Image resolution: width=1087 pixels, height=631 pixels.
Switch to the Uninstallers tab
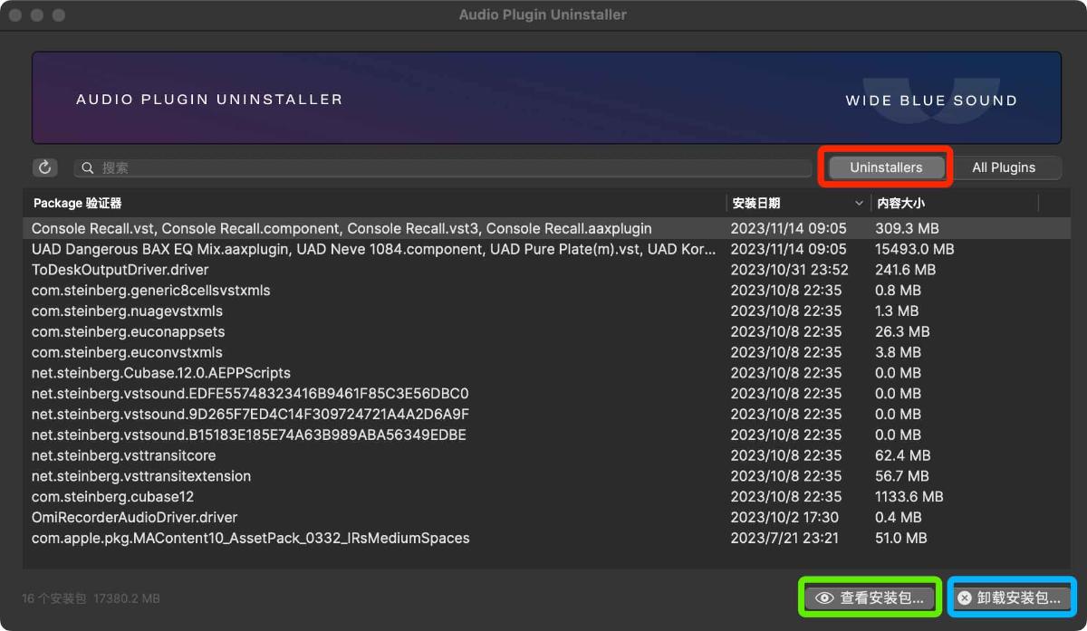tap(885, 167)
